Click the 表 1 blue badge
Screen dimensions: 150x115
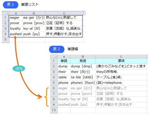tap(10, 5)
